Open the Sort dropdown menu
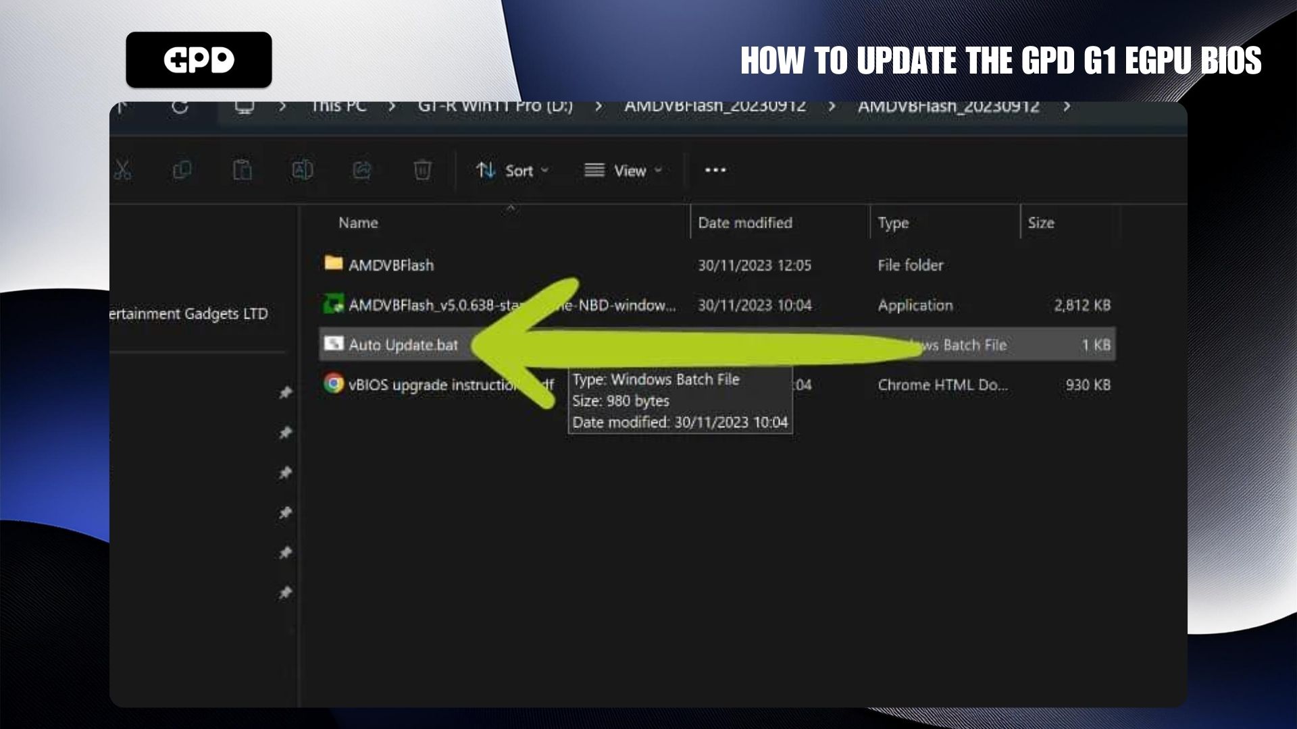 512,171
